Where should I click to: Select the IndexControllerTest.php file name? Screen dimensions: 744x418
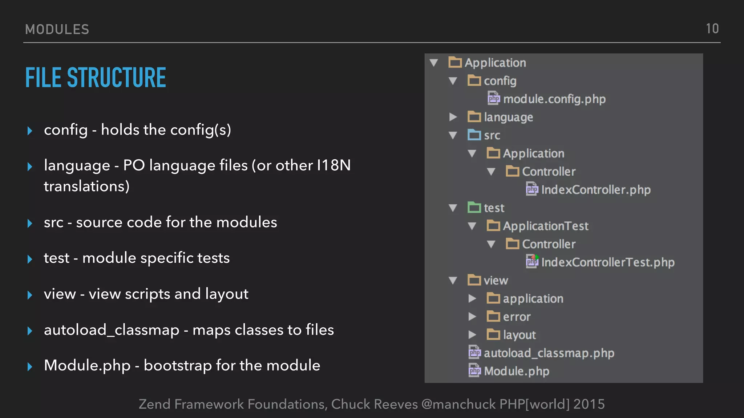pyautogui.click(x=607, y=262)
